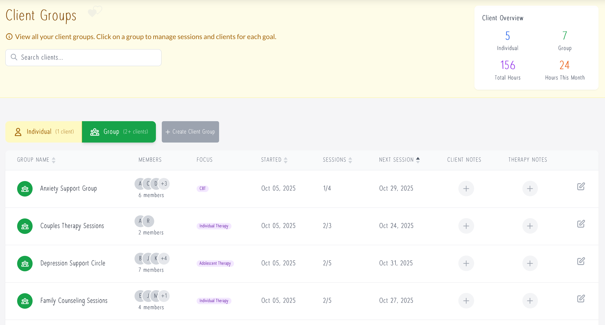Open edit icon for Anxiety Support Group
Viewport: 605px width, 325px height.
[x=581, y=187]
